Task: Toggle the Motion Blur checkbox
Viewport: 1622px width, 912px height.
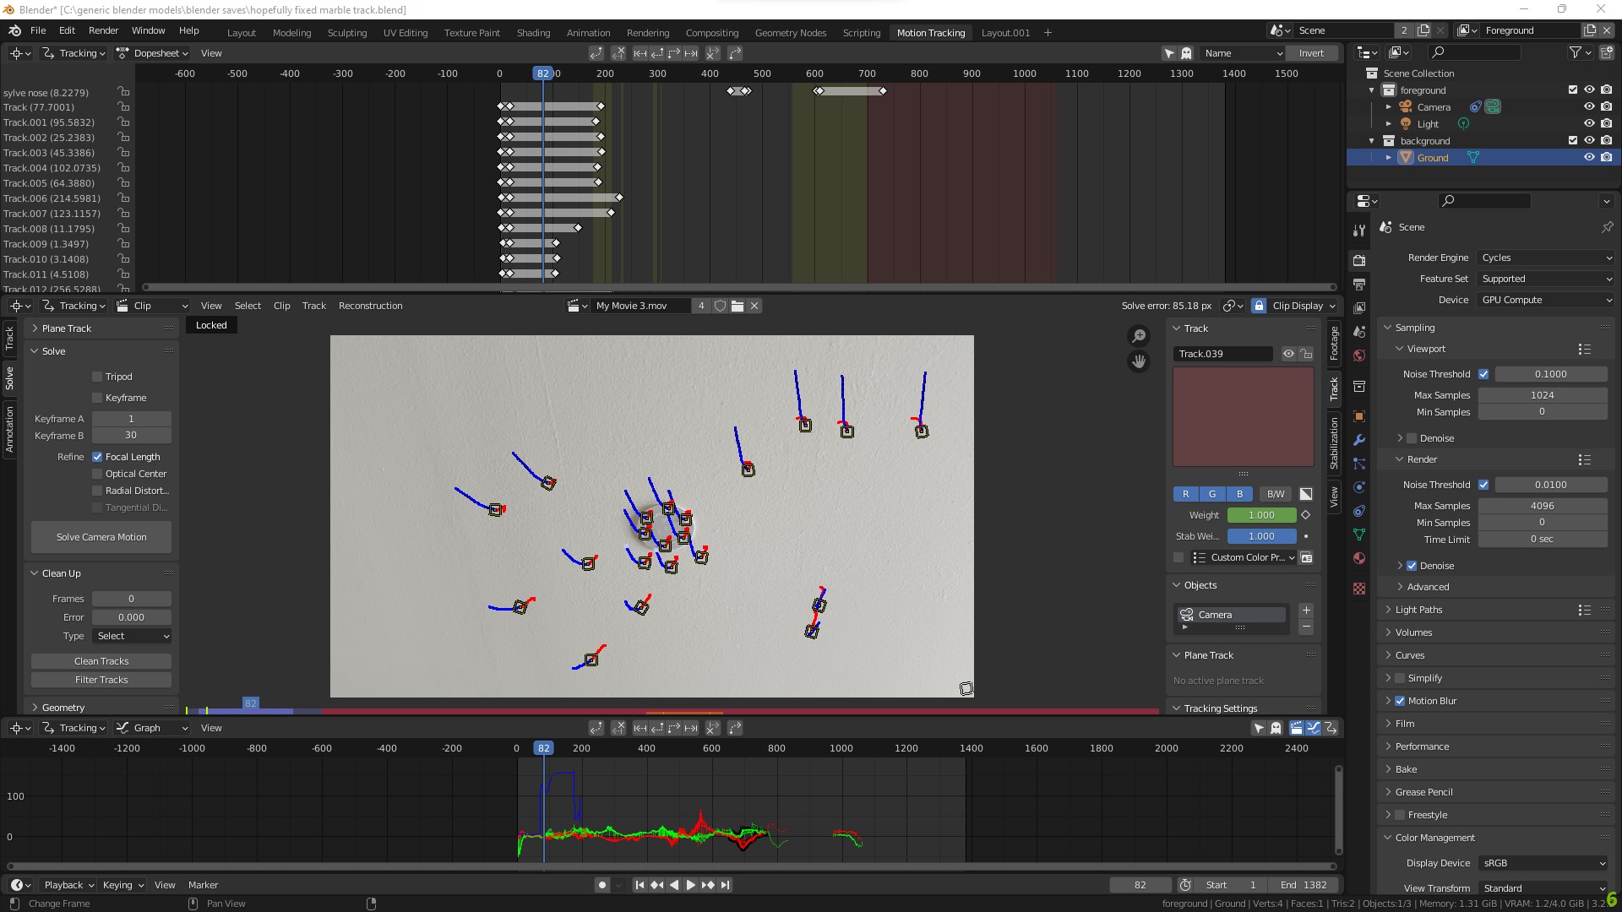Action: 1400,701
